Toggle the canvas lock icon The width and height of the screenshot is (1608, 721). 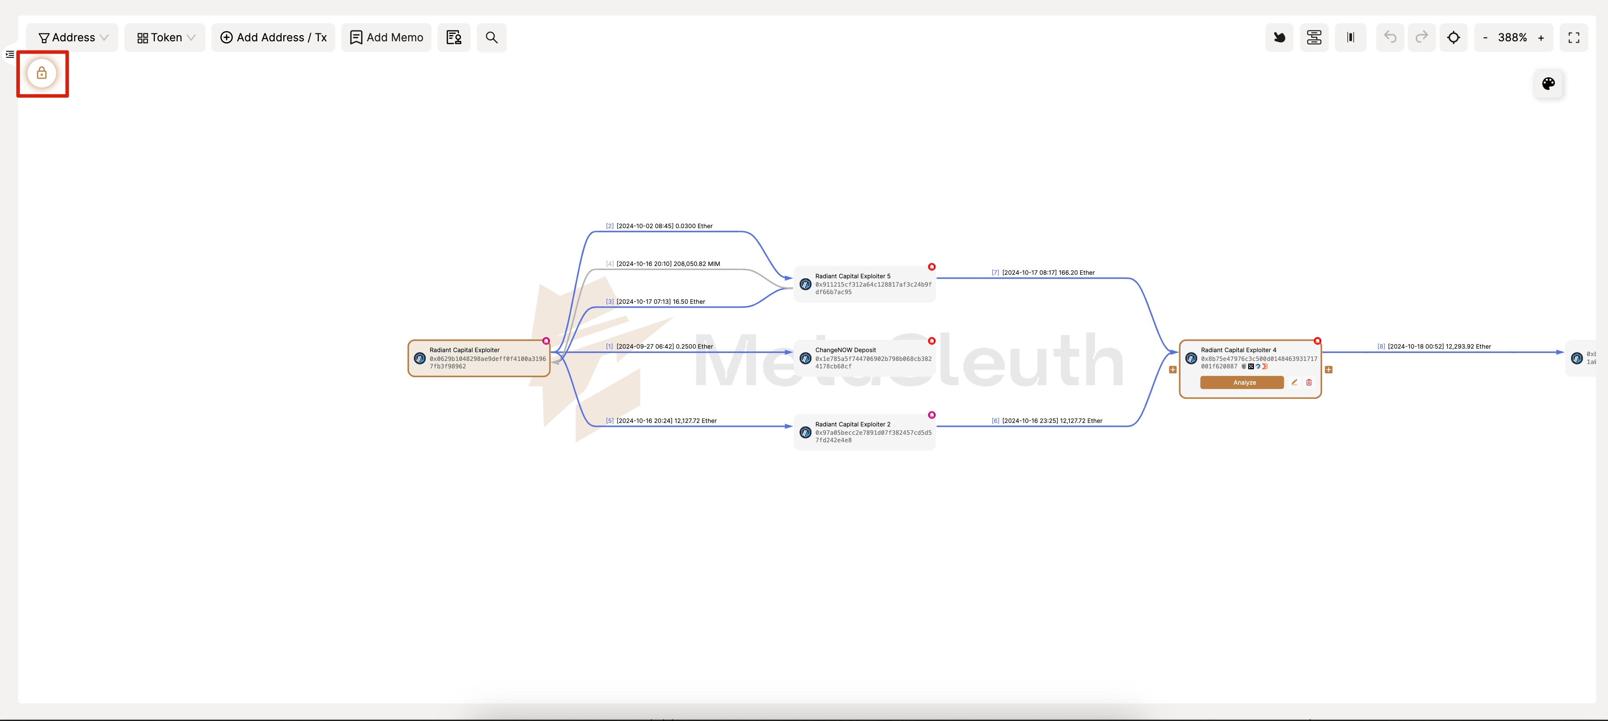(42, 73)
